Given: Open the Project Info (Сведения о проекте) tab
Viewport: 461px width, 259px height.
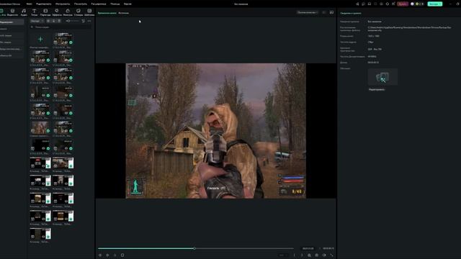Looking at the screenshot, I should coord(351,13).
